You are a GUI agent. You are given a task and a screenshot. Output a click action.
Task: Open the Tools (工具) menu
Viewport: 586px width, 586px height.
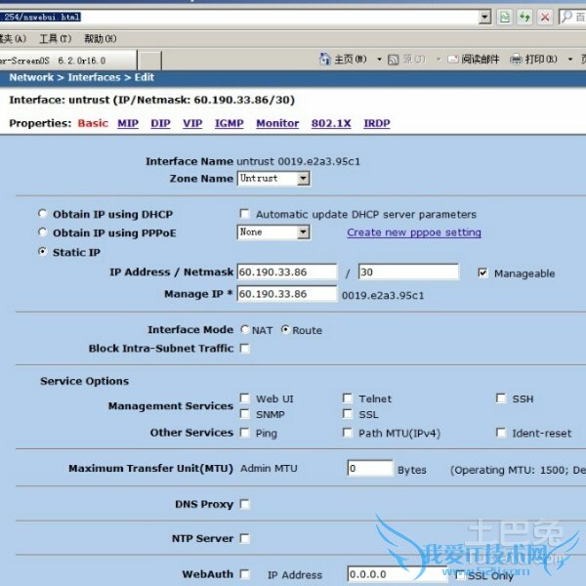click(x=56, y=38)
